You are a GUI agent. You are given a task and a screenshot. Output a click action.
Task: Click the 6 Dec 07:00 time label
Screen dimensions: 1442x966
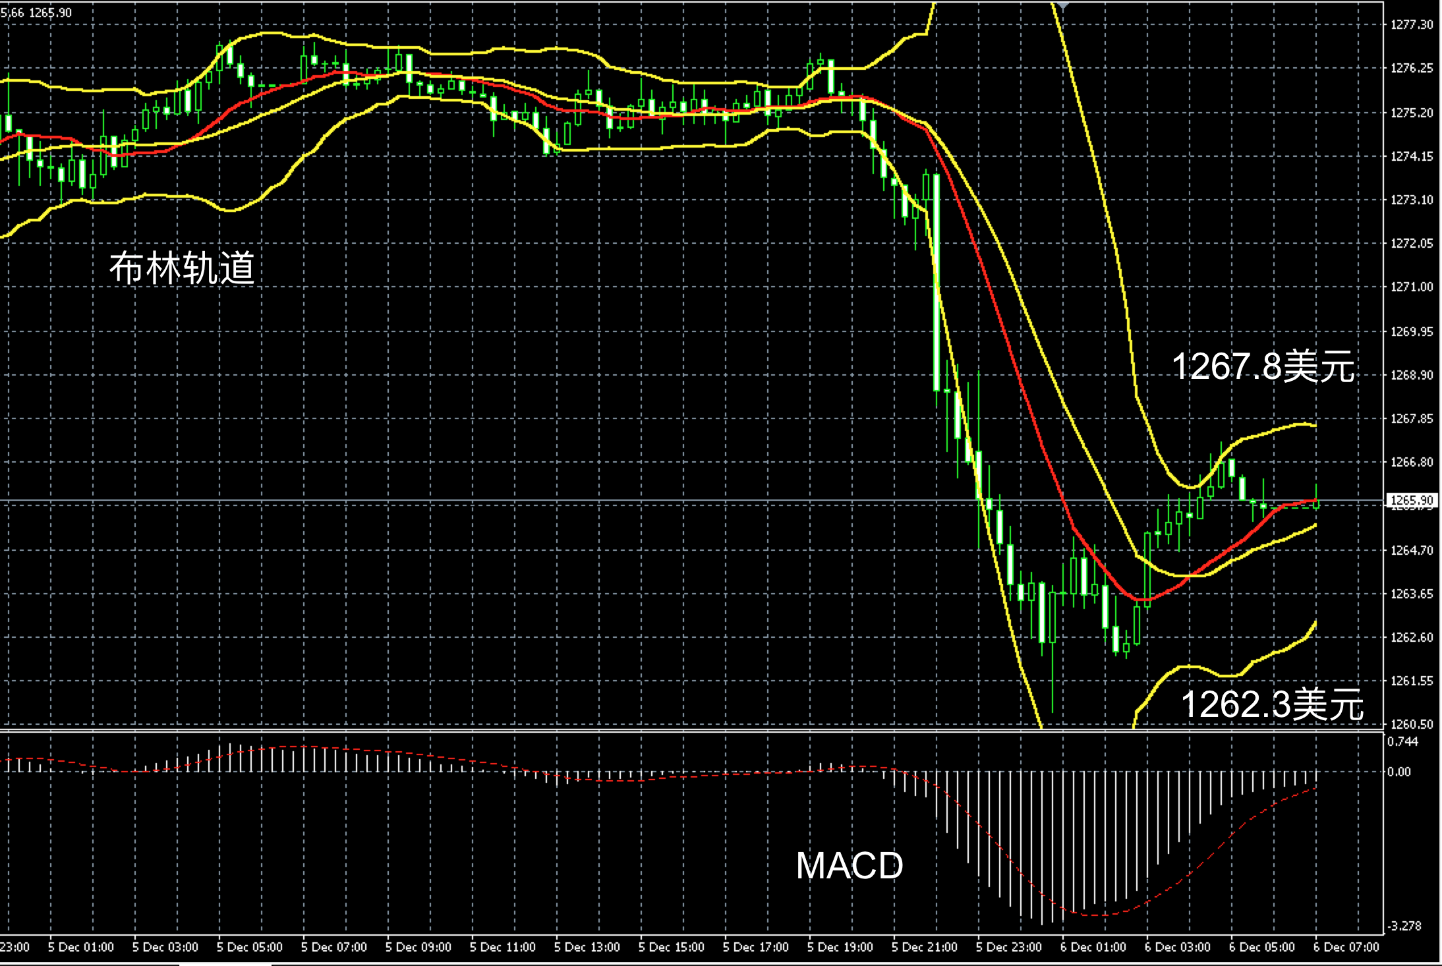click(x=1346, y=947)
